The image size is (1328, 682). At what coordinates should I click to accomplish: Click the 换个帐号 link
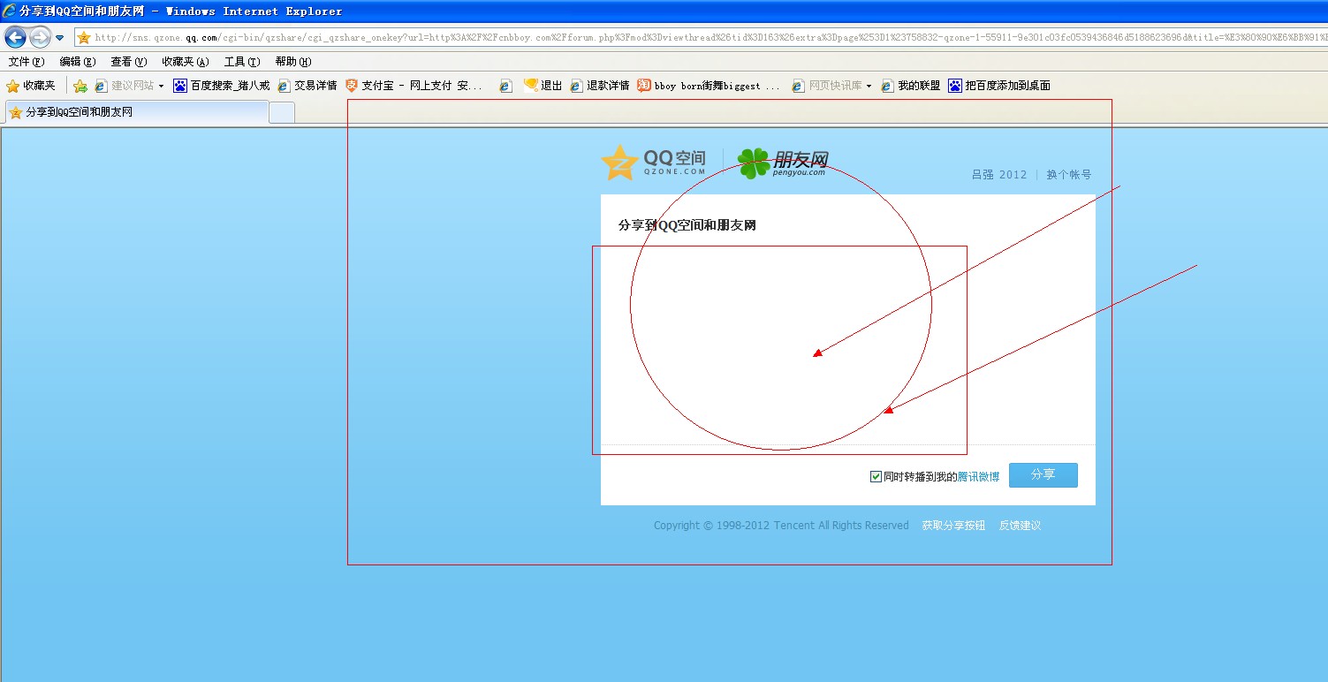pos(1068,175)
